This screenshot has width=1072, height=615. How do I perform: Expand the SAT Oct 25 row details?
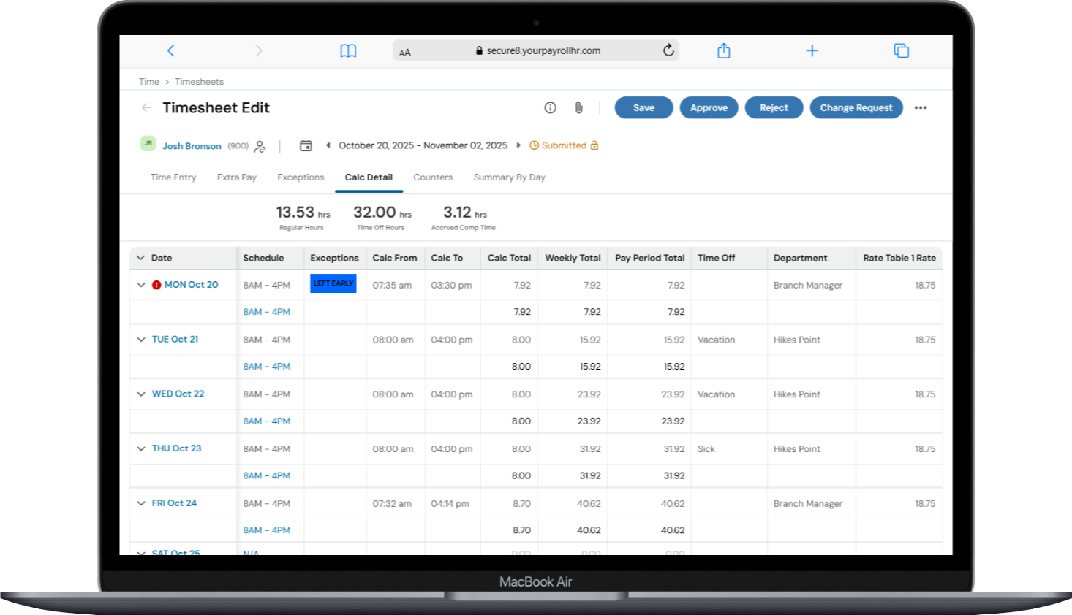coord(141,553)
